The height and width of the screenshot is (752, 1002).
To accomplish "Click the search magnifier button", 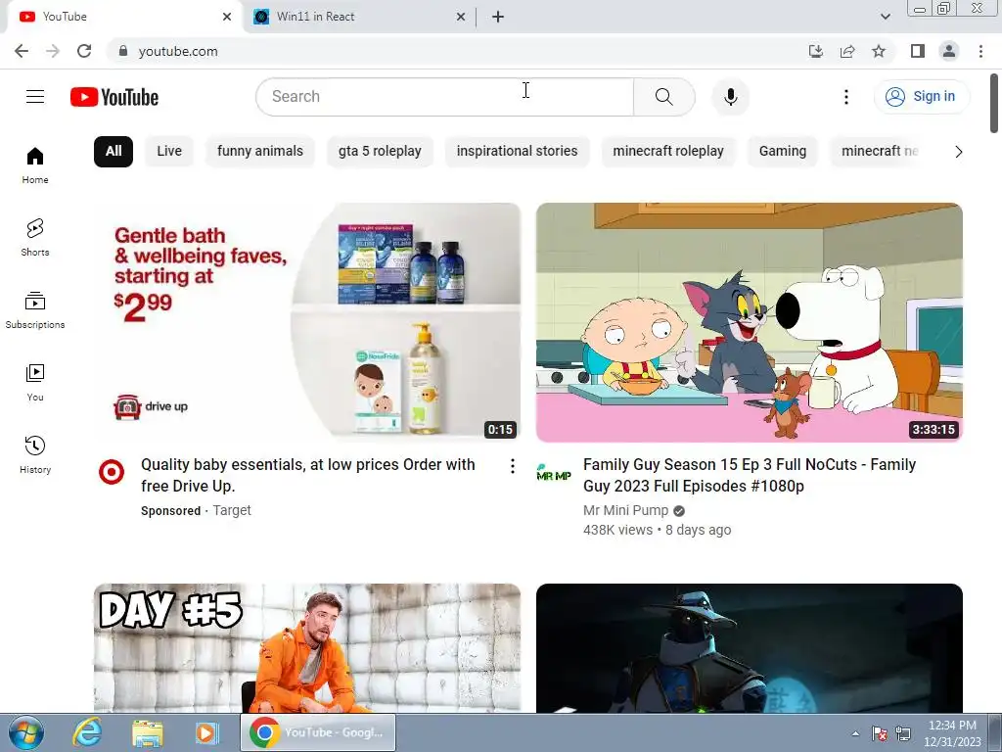I will [x=664, y=97].
